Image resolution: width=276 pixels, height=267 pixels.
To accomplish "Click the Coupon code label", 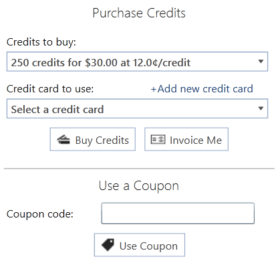I will coord(40,214).
